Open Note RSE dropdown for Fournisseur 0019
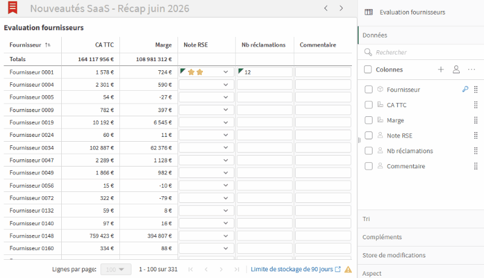 coord(225,122)
